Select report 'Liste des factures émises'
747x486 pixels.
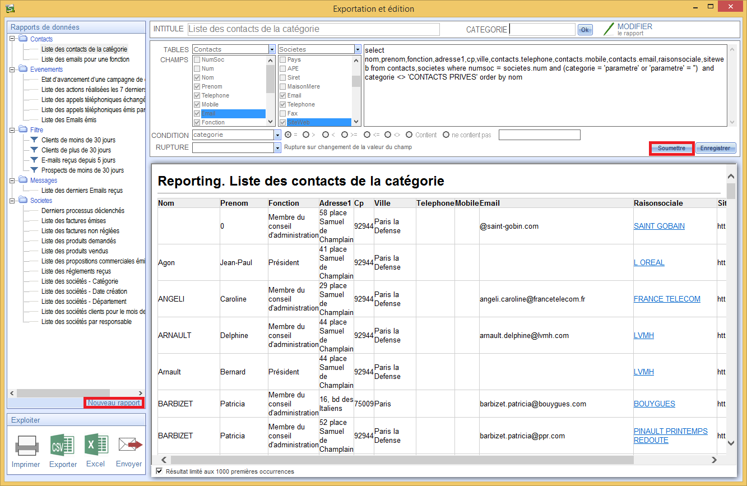pos(73,221)
